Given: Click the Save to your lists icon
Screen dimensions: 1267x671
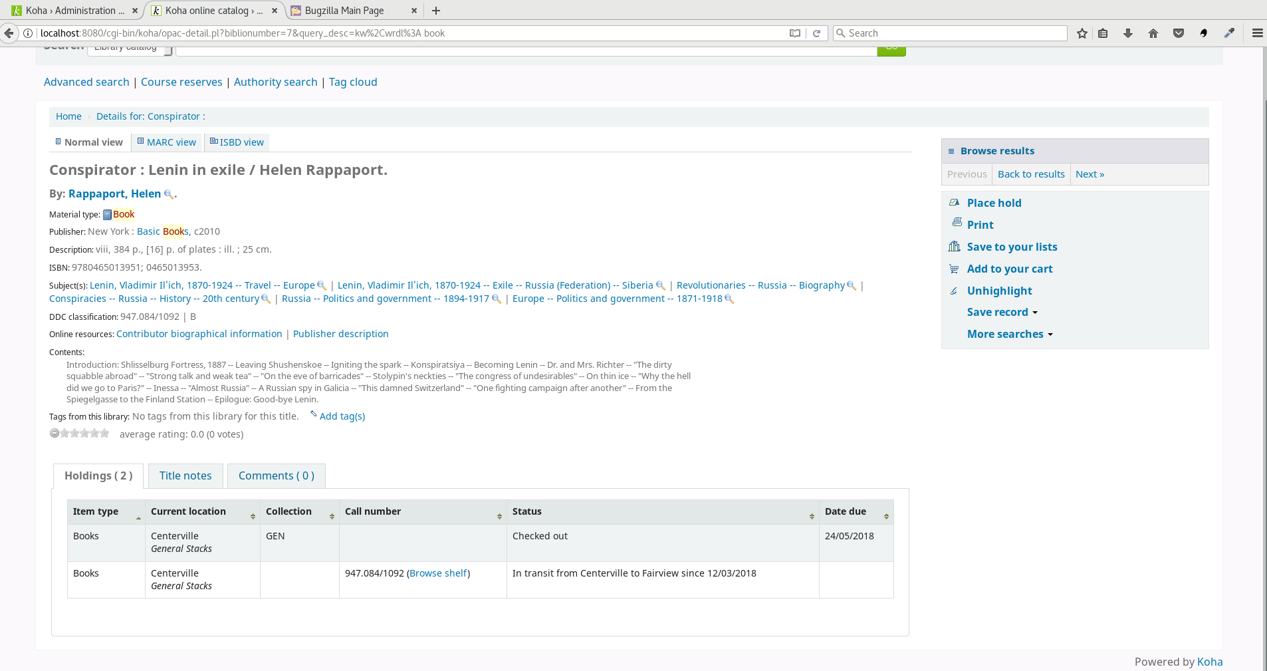Looking at the screenshot, I should click(x=955, y=246).
